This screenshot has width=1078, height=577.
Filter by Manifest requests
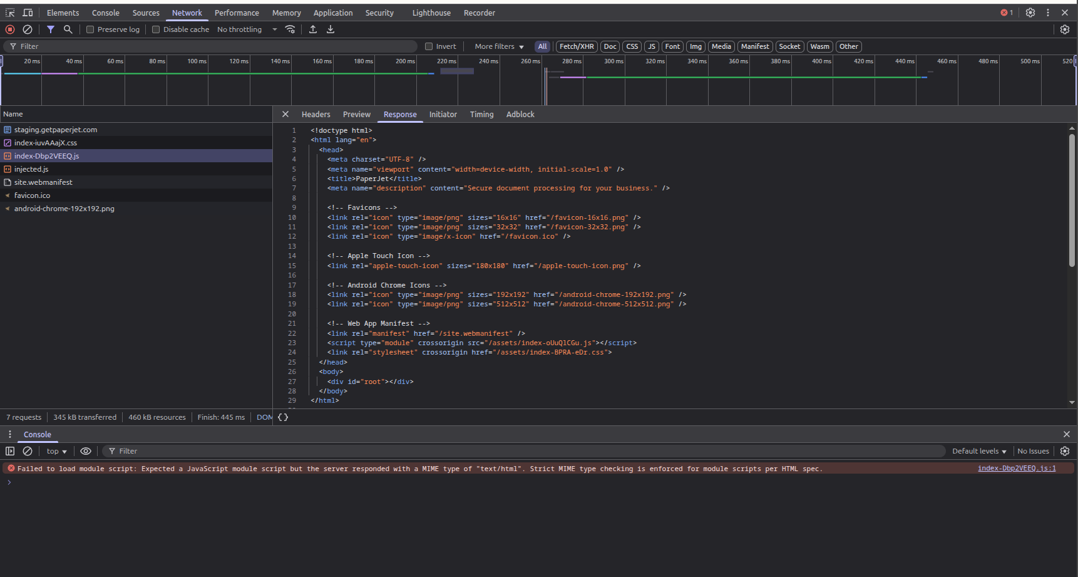pos(755,46)
